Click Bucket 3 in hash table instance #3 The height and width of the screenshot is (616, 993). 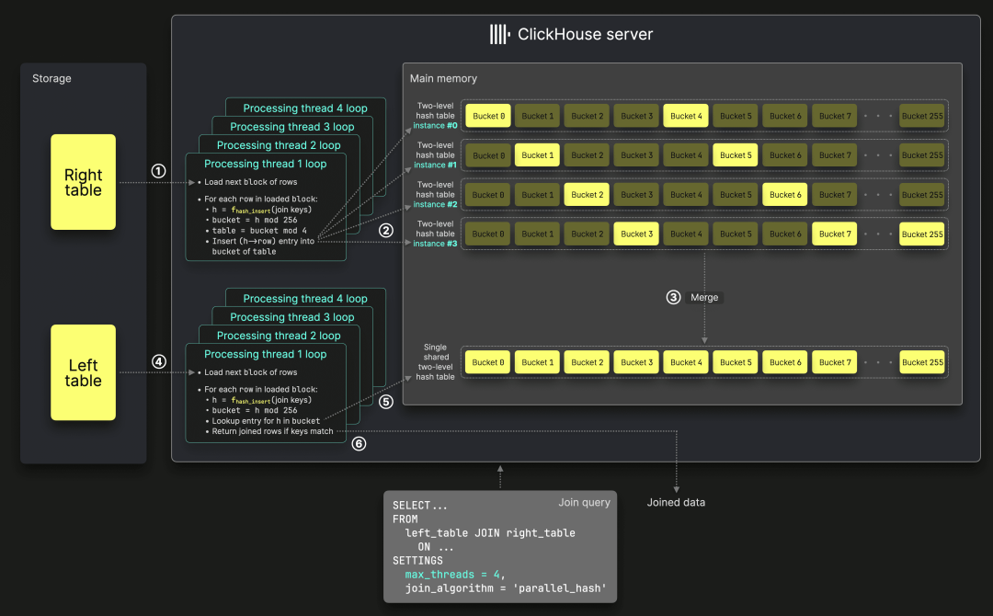point(636,234)
